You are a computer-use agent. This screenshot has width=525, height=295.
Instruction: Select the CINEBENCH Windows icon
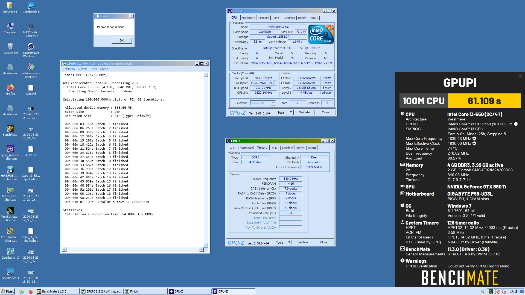coord(31,51)
